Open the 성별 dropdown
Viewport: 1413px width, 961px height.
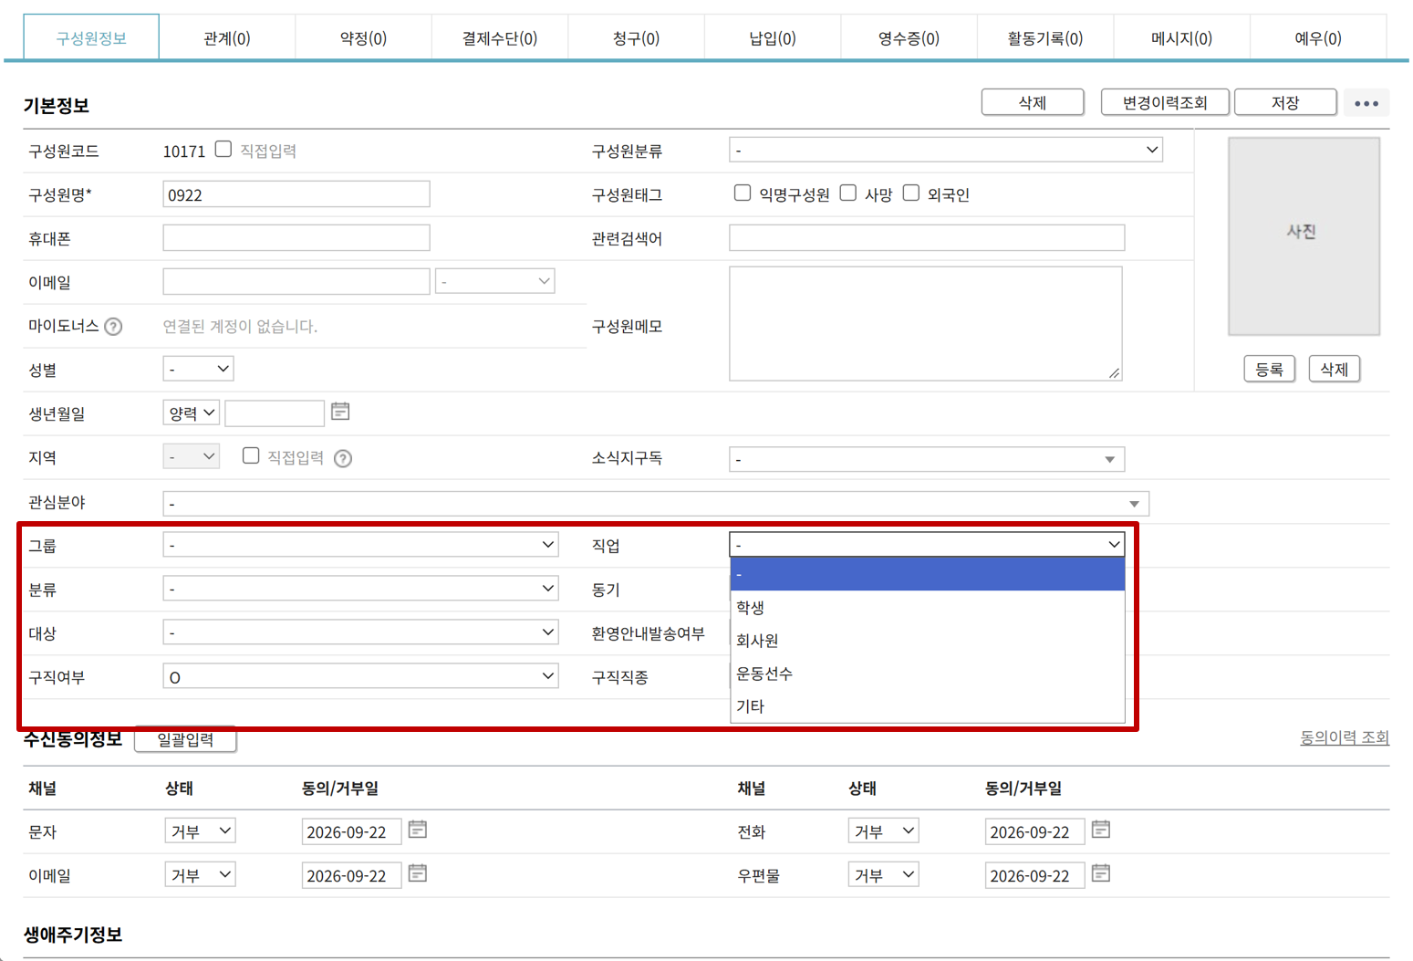coord(198,369)
